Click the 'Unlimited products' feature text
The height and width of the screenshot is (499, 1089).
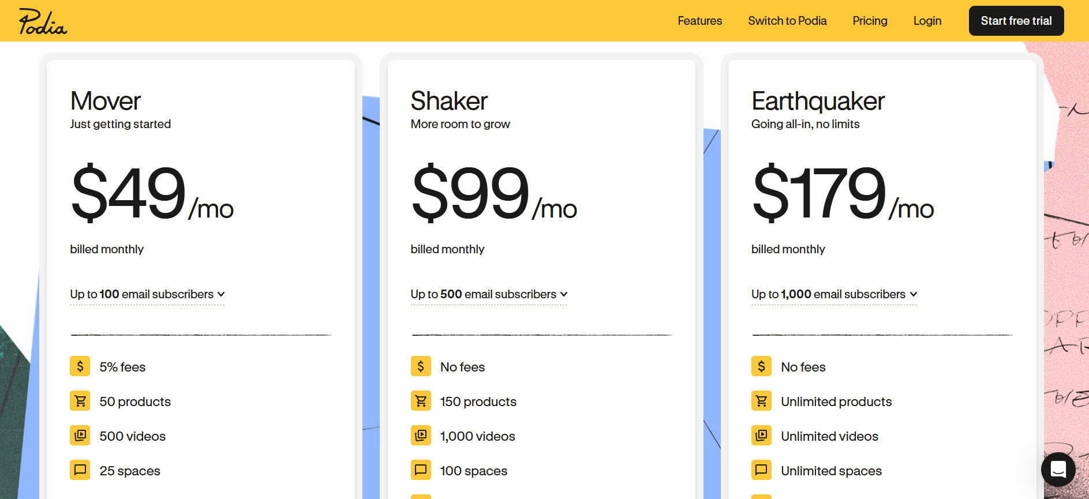pyautogui.click(x=836, y=402)
